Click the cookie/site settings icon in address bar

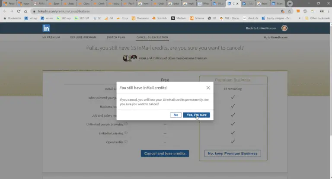pos(282,11)
